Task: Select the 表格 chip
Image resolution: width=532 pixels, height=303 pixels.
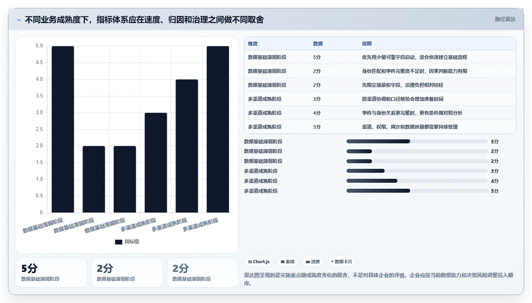Action: point(288,262)
